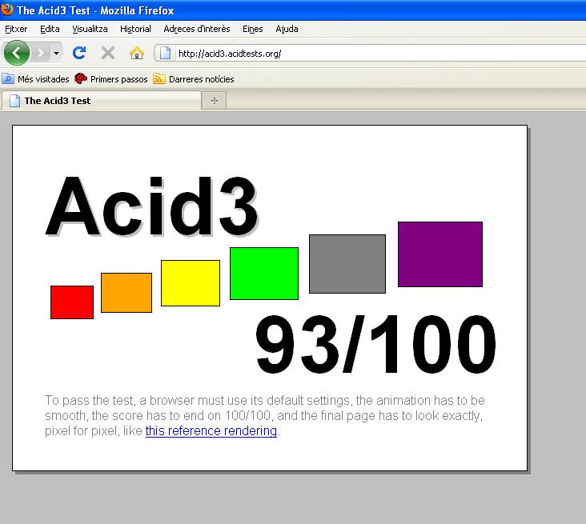
Task: Go to the Home page icon
Action: pyautogui.click(x=136, y=53)
